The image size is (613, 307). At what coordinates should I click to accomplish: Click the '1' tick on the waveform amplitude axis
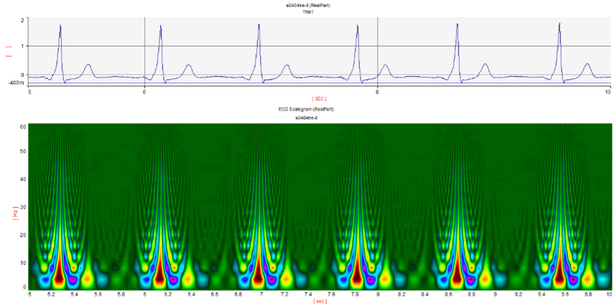tap(22, 46)
